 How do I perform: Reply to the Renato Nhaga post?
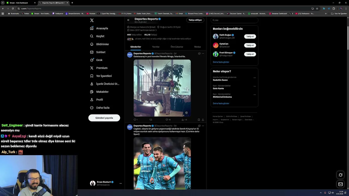click(x=135, y=120)
